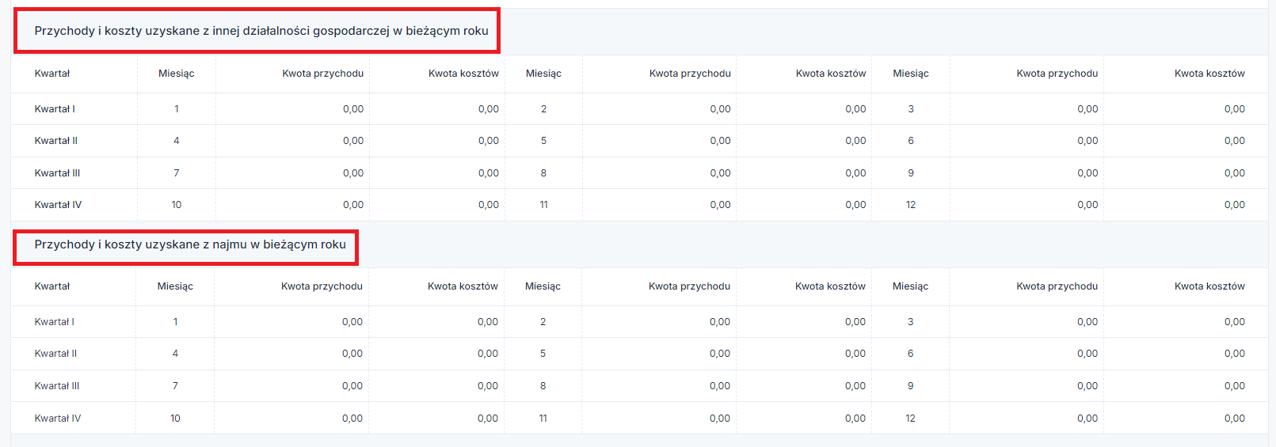Viewport: 1276px width, 447px height.
Task: Click month 2 cost amount in rental income table
Action: pyautogui.click(x=855, y=322)
